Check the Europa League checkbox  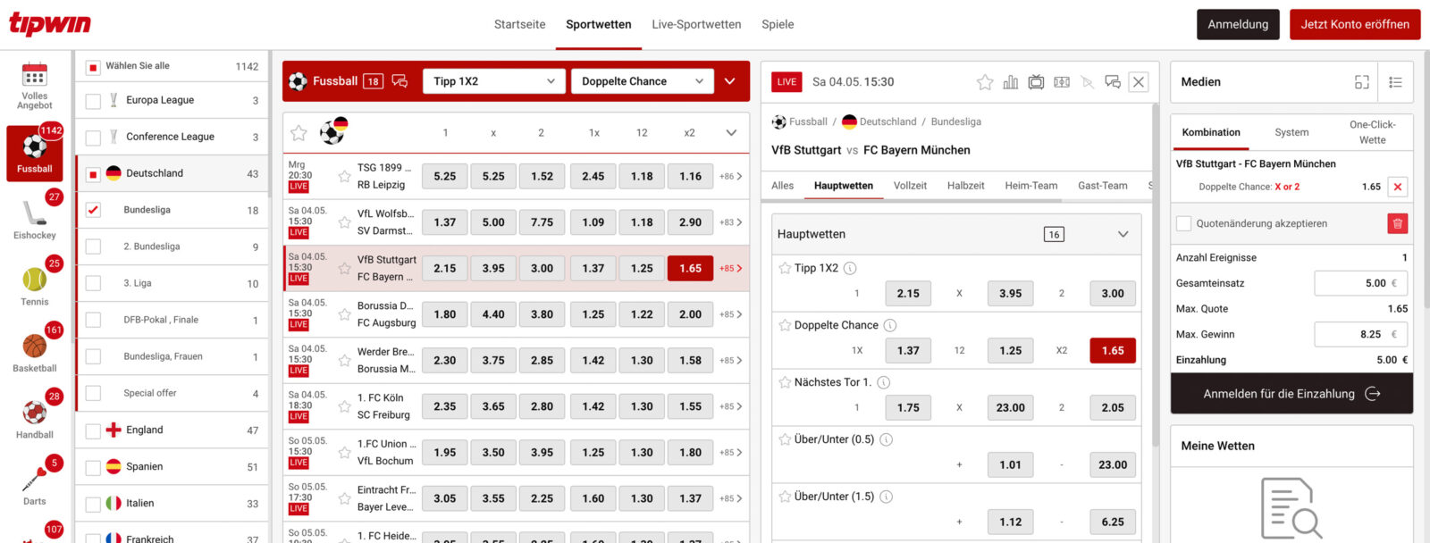[93, 101]
